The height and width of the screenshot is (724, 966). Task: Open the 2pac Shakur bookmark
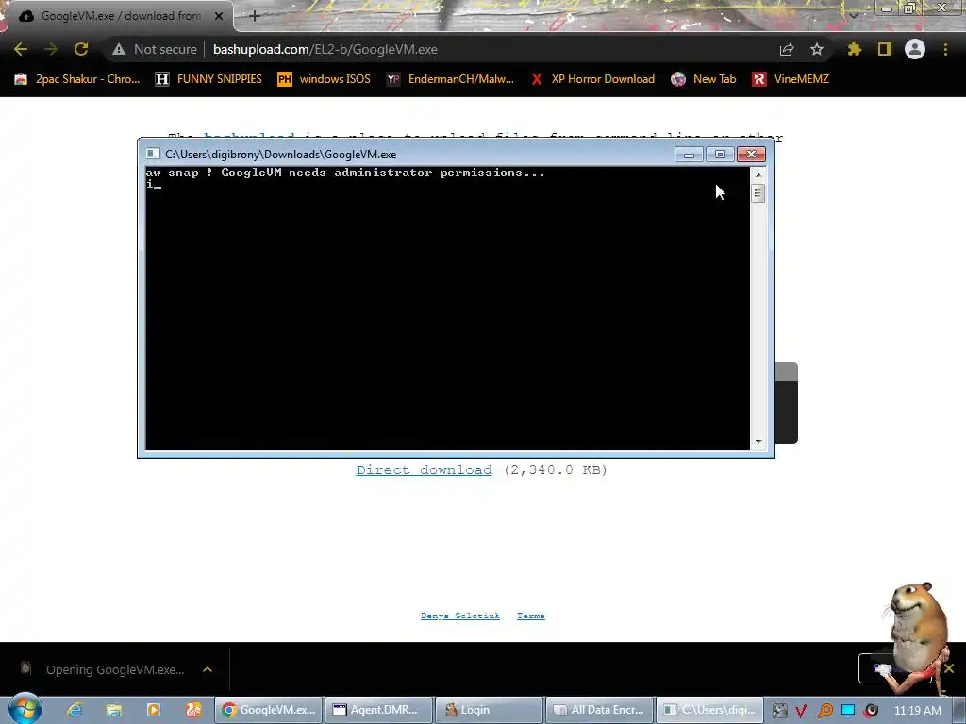coord(77,79)
